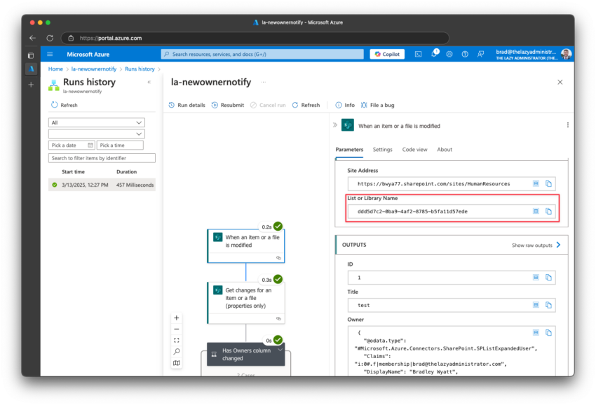Collapse the Runs history panel
The height and width of the screenshot is (405, 596).
[149, 82]
